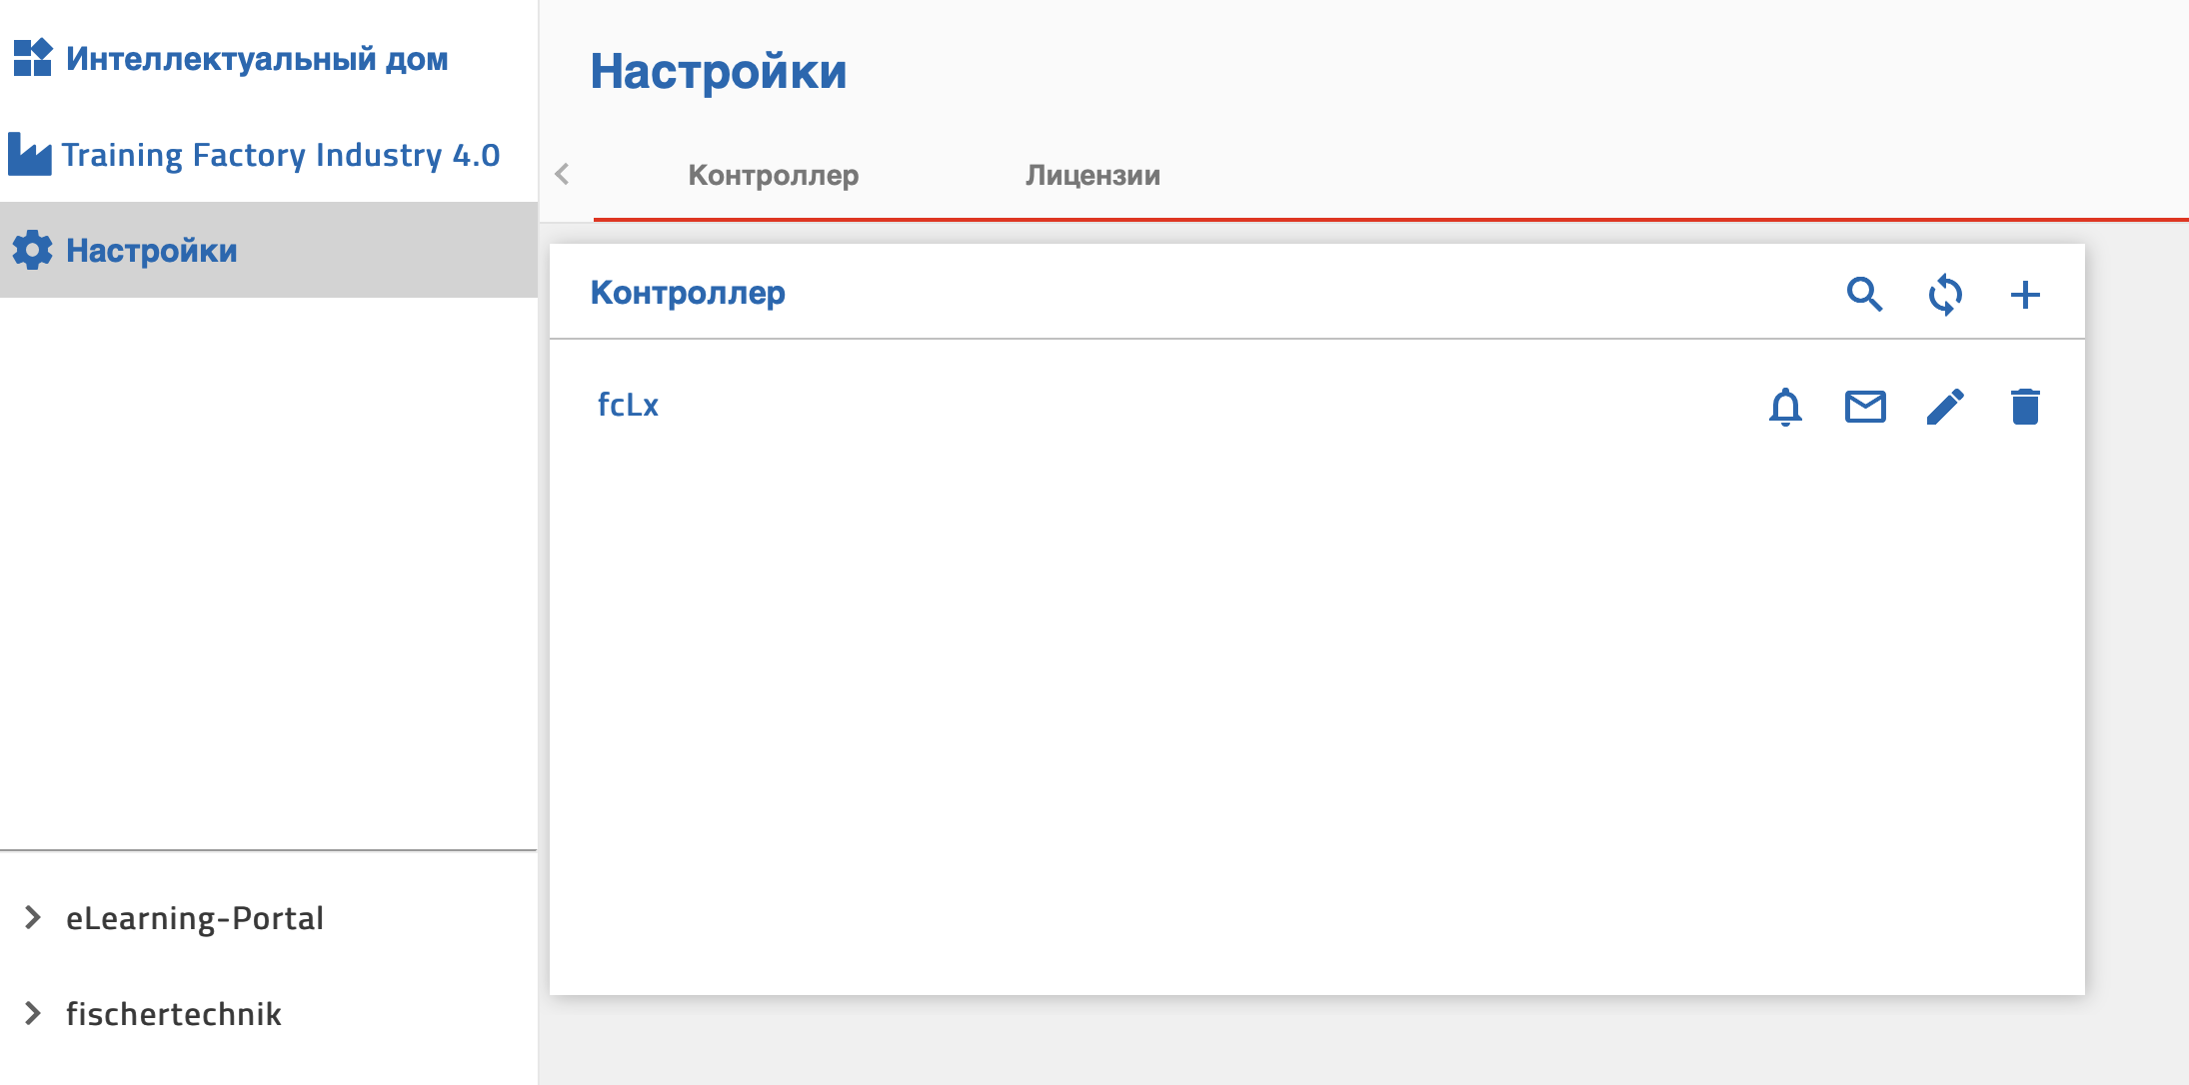This screenshot has width=2189, height=1085.
Task: Click the smart home widgets icon
Action: point(33,58)
